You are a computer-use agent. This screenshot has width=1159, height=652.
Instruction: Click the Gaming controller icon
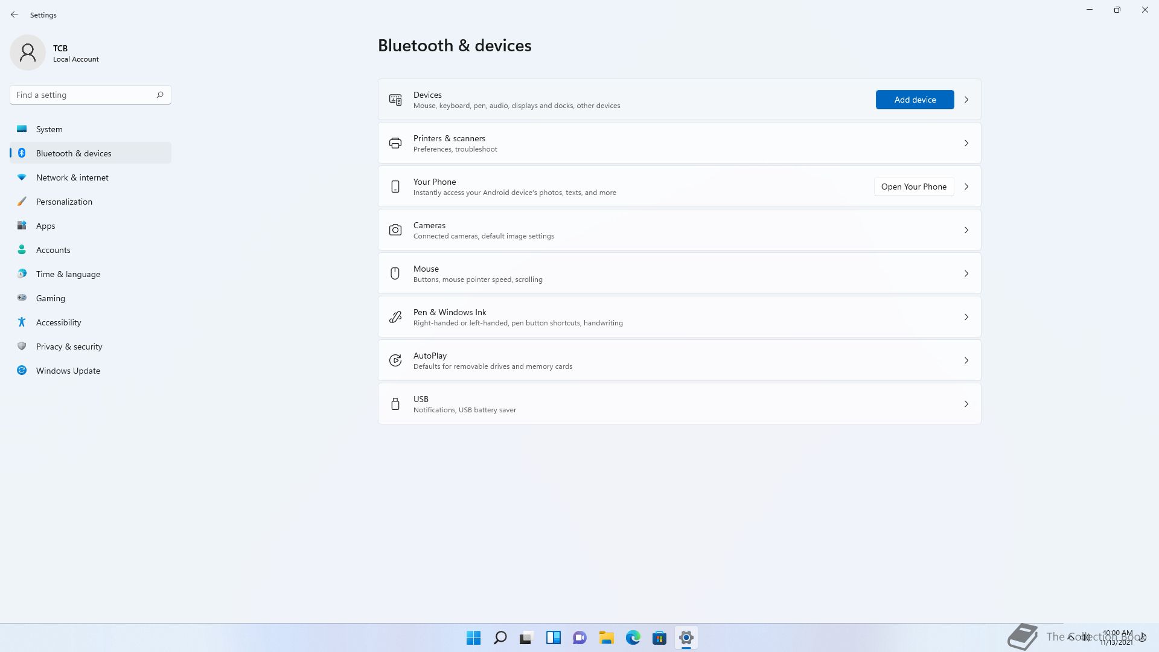[x=22, y=298]
